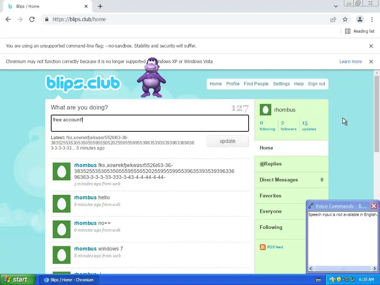Click the orange RSS feed icon
The height and width of the screenshot is (285, 380).
tap(263, 247)
